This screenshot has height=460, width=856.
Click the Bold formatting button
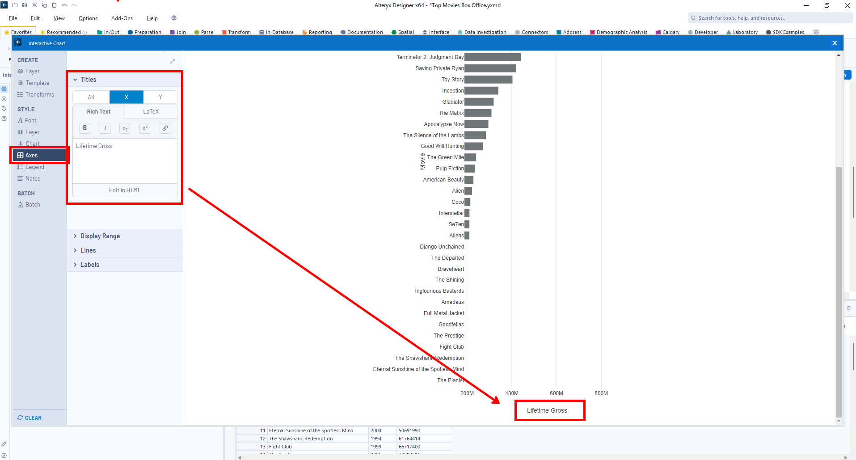[x=85, y=128]
